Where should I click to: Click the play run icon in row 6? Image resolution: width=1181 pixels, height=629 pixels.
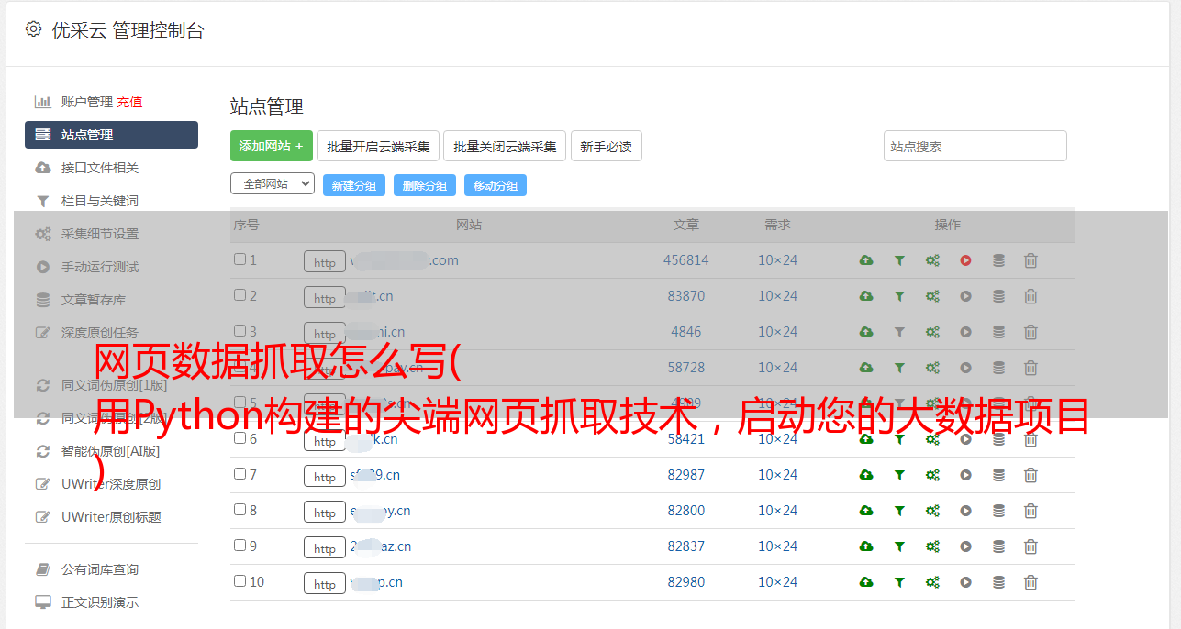coord(965,439)
